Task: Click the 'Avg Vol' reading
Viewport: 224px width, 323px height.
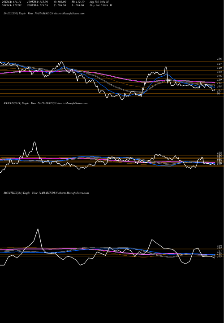Action: click(99, 2)
